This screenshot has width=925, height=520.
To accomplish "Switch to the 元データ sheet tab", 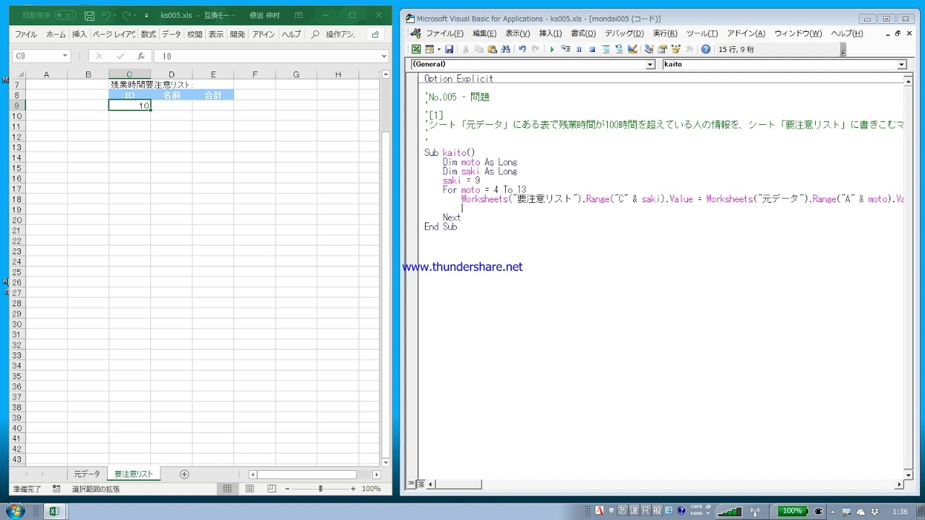I will click(x=87, y=474).
